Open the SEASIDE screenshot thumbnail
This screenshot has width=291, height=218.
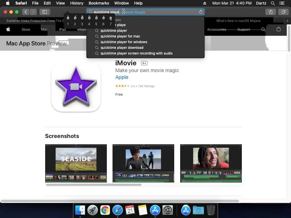pos(76,163)
